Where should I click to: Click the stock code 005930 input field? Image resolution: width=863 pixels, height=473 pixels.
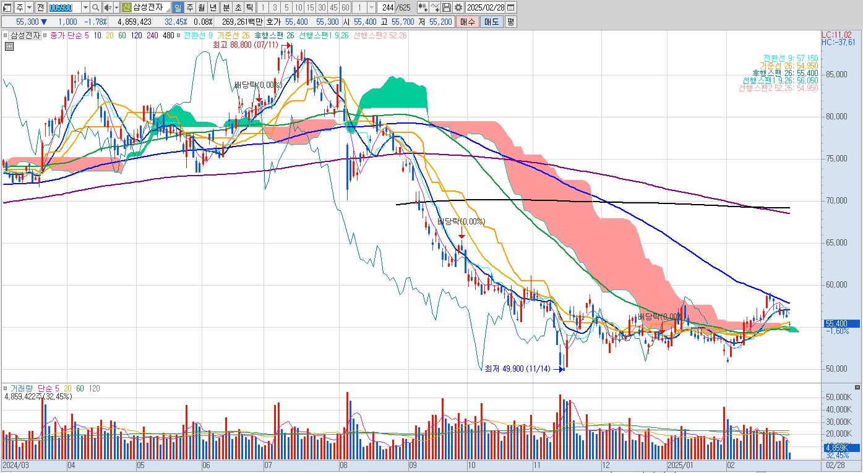coord(64,7)
